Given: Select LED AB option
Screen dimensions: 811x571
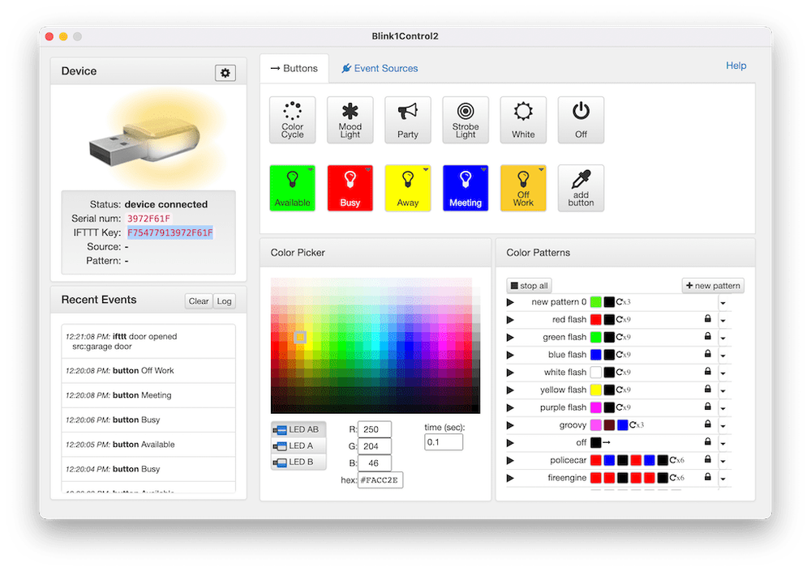Looking at the screenshot, I should point(298,429).
